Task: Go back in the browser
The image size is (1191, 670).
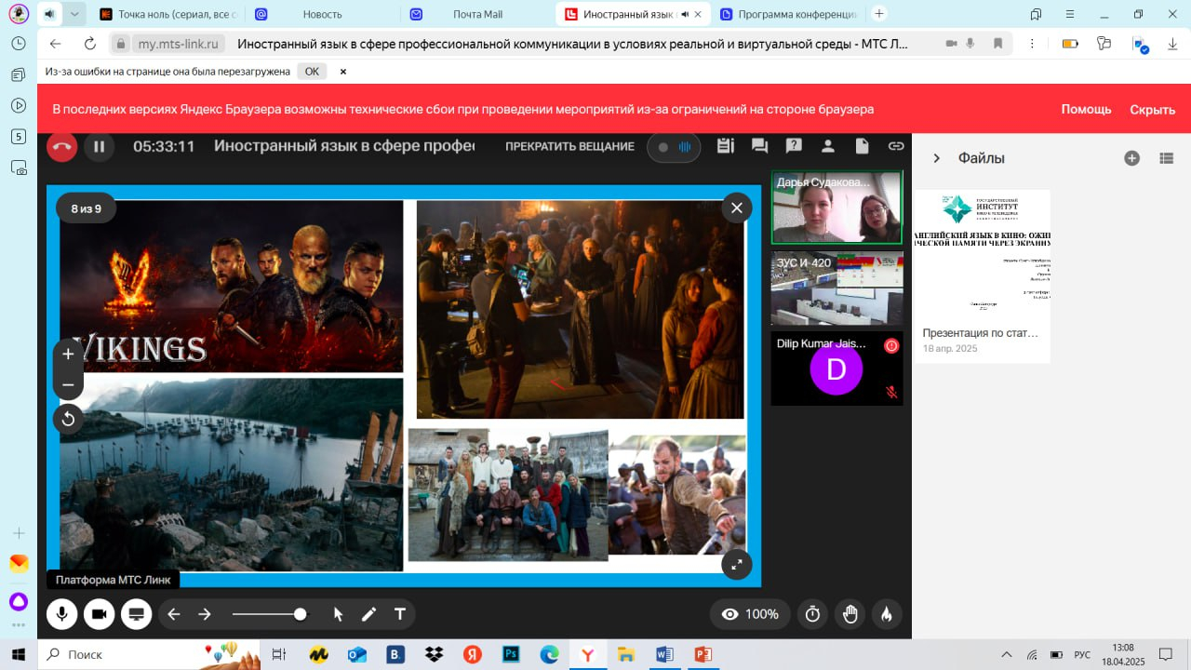Action: 55,44
